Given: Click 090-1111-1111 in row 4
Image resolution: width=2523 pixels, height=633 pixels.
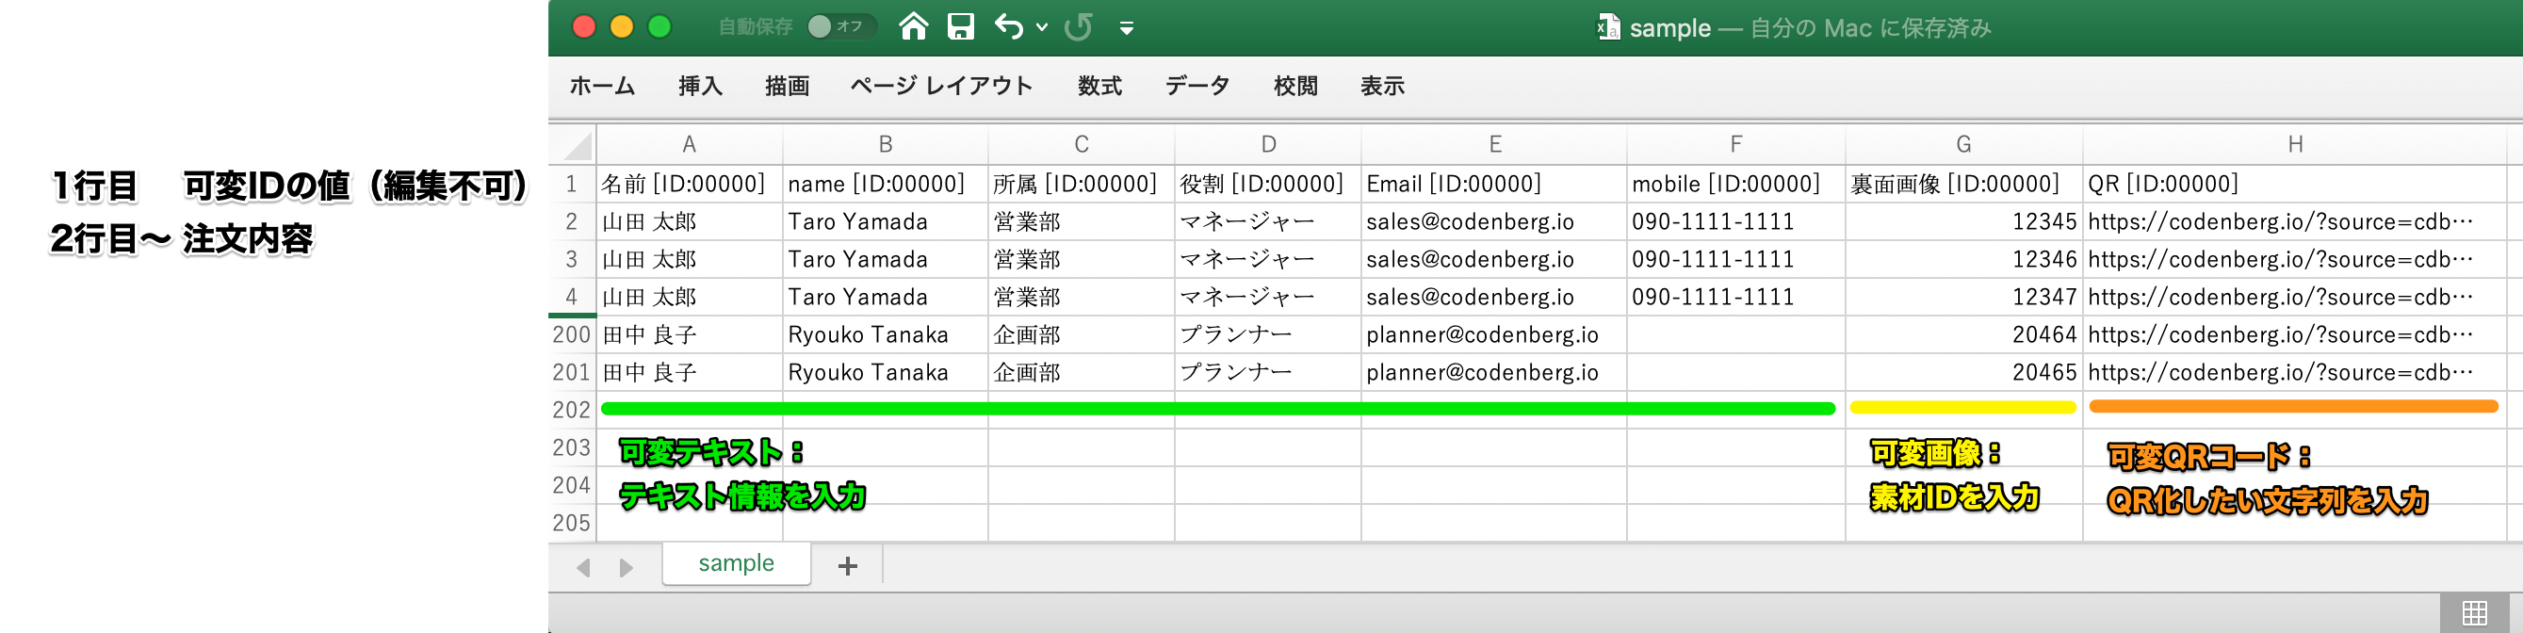Looking at the screenshot, I should (1735, 297).
